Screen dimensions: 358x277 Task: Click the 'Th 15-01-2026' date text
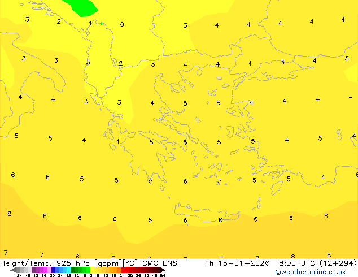(x=237, y=263)
